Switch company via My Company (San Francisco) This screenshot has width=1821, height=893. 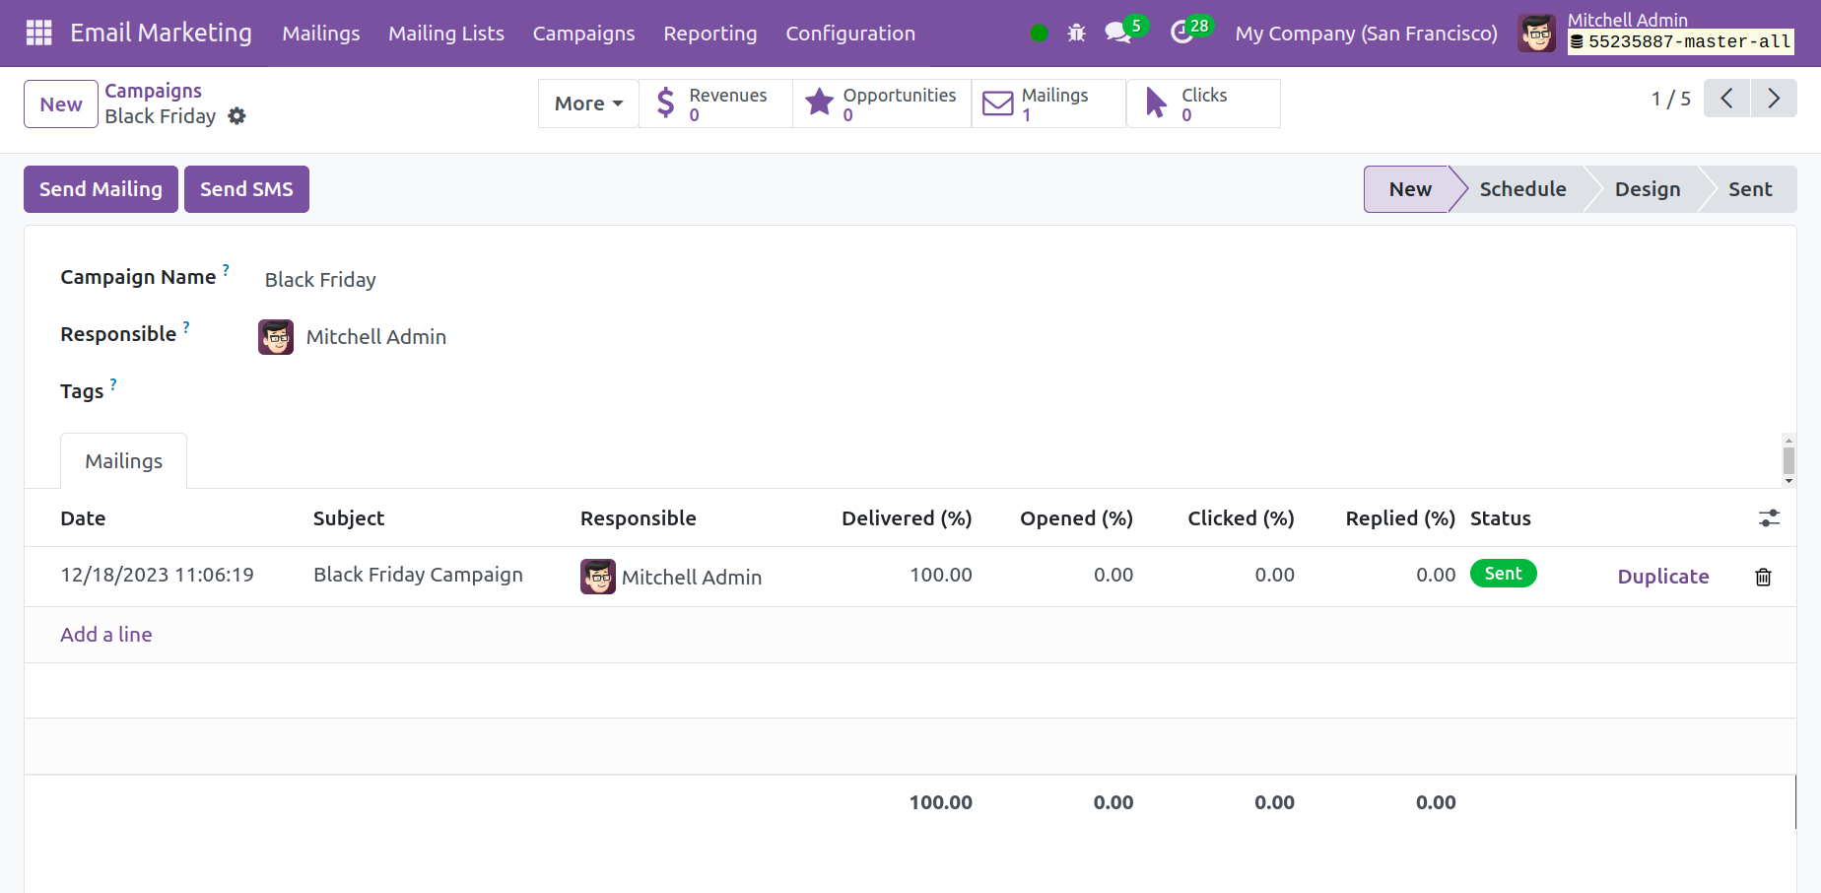click(1366, 34)
